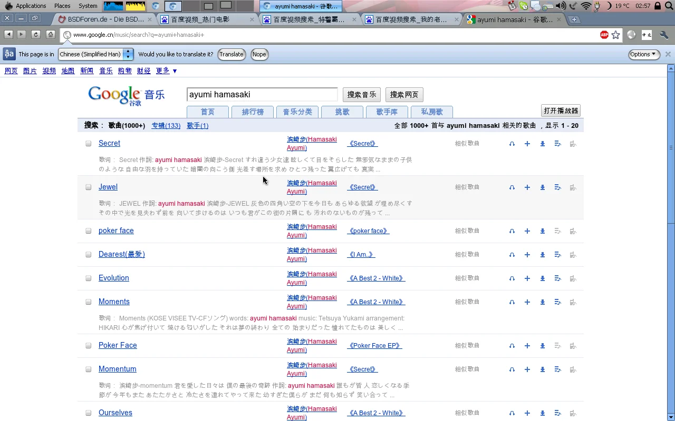Bookmark this page with the star icon

[615, 35]
